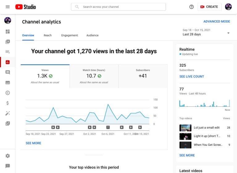Click the video marker numbered 2
The height and width of the screenshot is (173, 237).
pos(108,127)
